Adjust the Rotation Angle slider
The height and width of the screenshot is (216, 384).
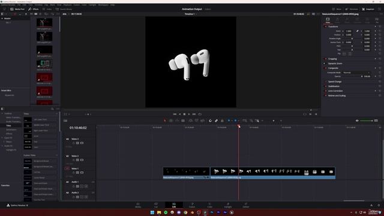click(x=352, y=38)
